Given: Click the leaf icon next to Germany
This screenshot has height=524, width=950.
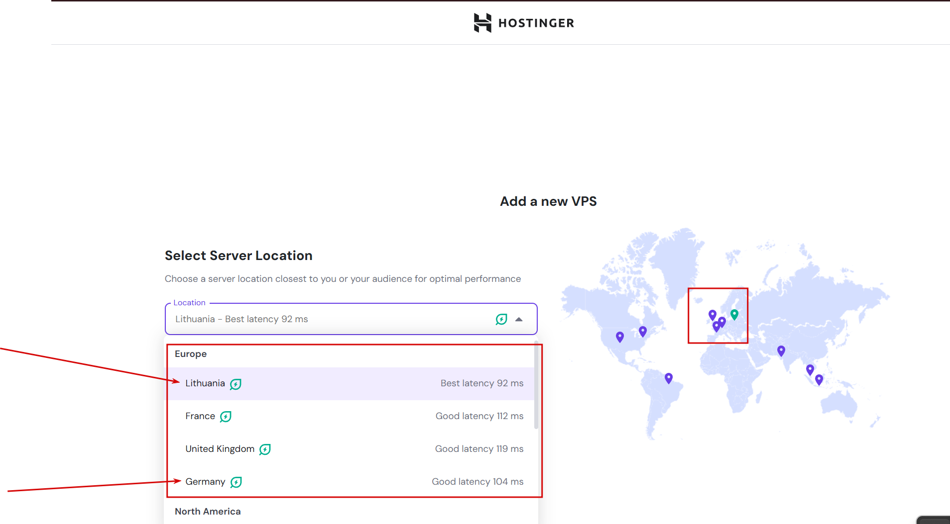Looking at the screenshot, I should click(236, 482).
